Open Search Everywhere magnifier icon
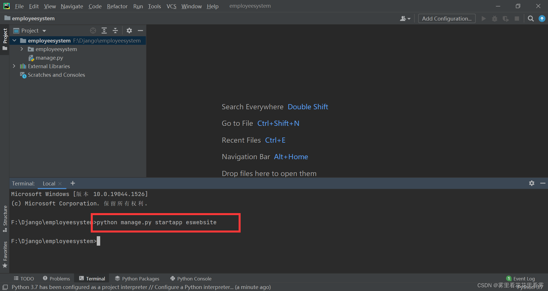Viewport: 548px width, 291px height. pyautogui.click(x=531, y=19)
